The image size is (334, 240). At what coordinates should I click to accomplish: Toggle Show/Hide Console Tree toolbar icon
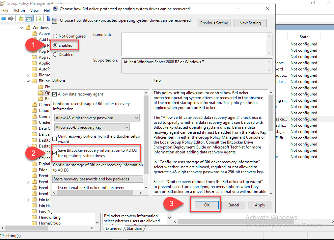click(29, 19)
